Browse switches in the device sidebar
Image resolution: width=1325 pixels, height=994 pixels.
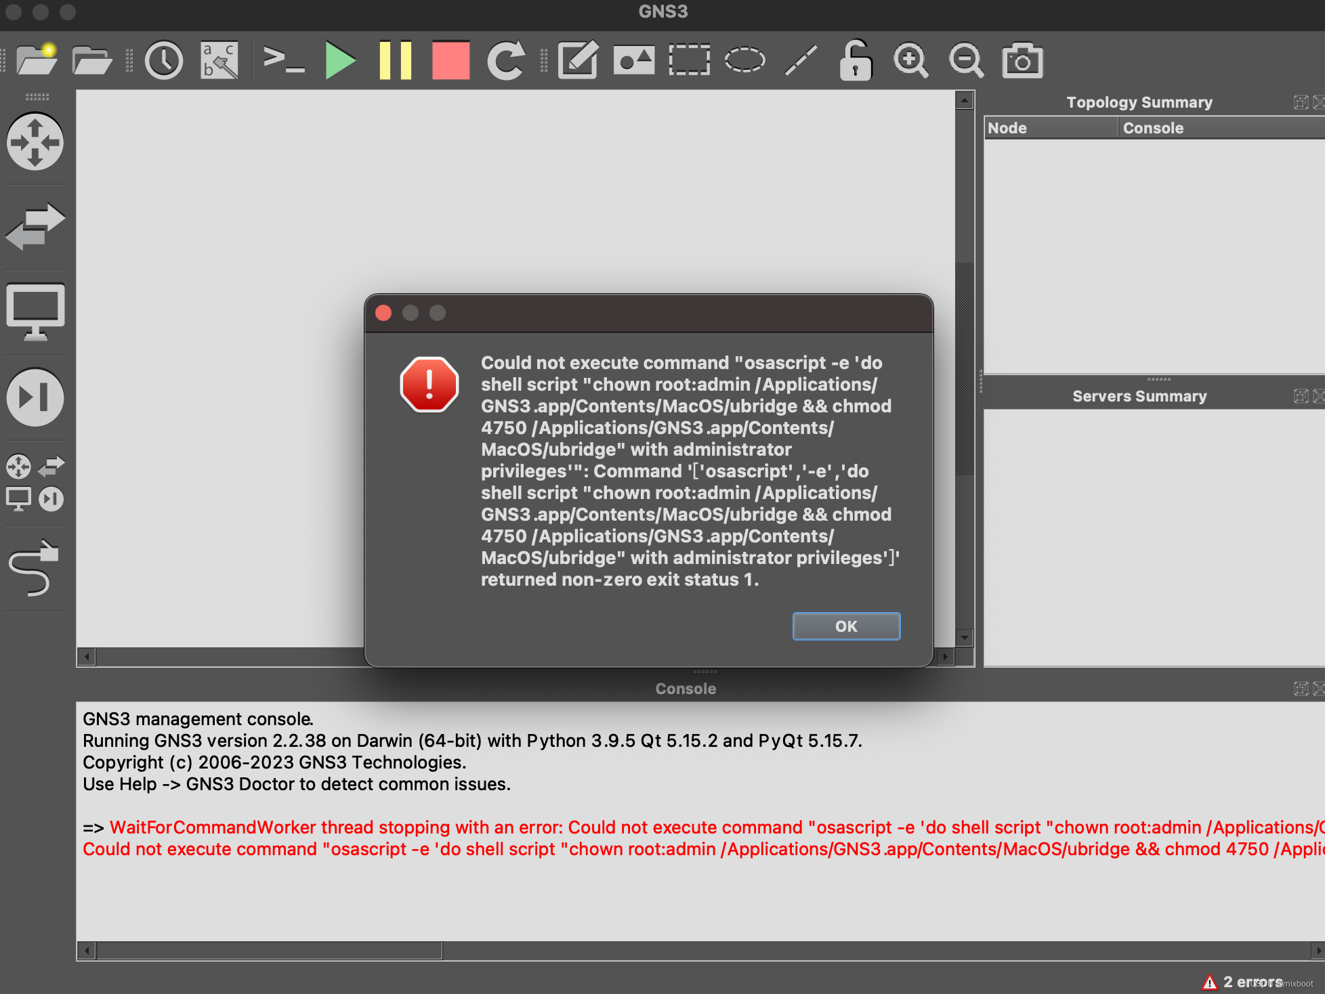tap(35, 226)
